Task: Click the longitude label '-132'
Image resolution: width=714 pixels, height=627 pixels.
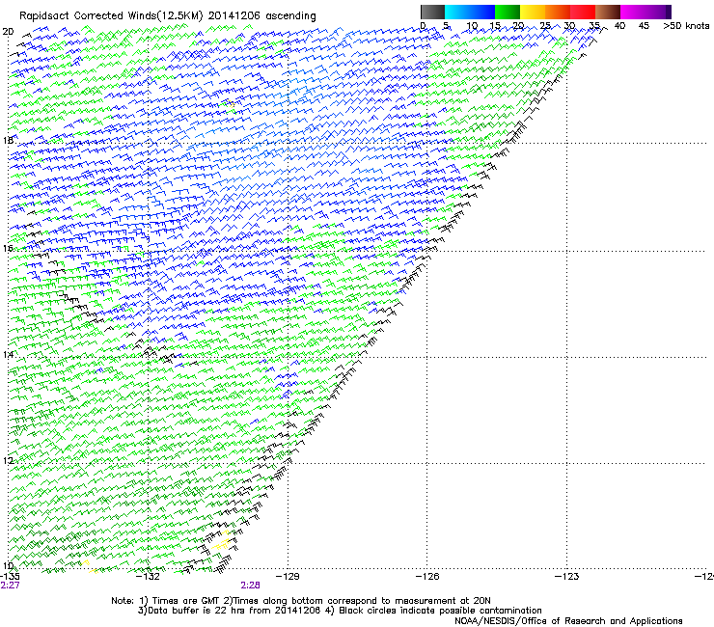Action: 148,577
